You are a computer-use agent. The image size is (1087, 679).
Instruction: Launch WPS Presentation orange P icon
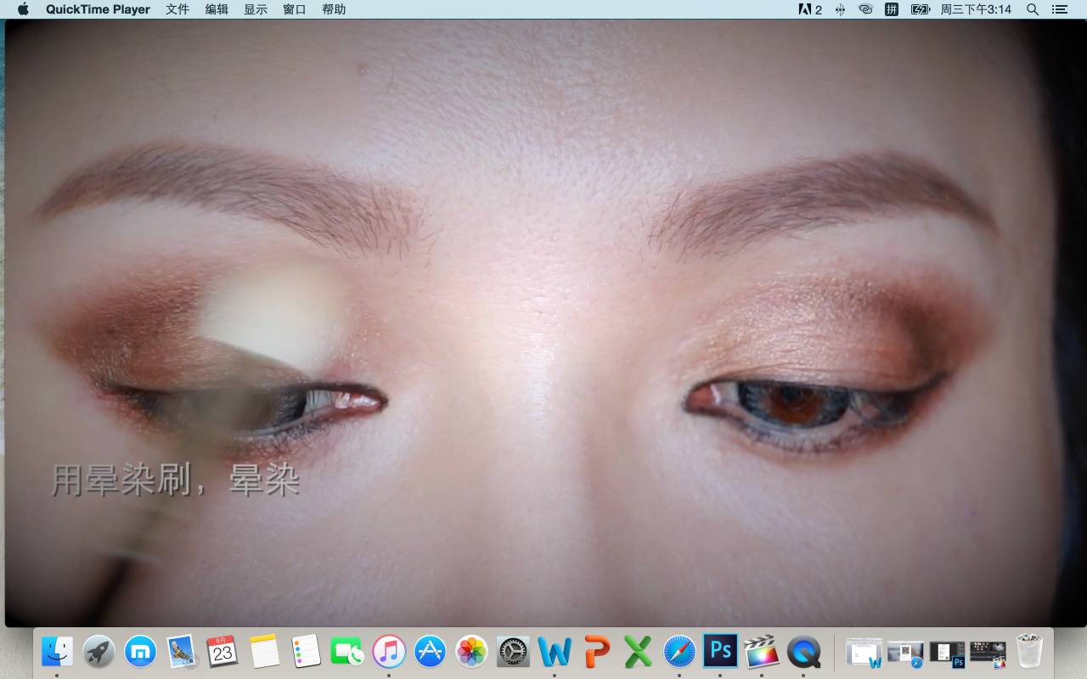pyautogui.click(x=595, y=652)
